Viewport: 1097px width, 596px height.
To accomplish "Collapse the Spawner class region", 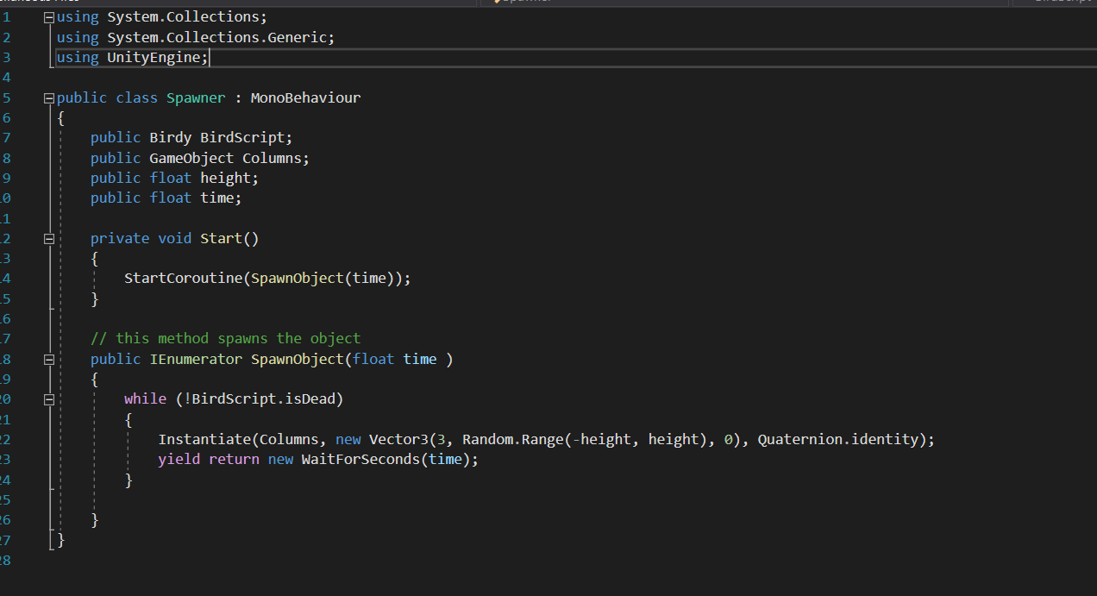I will point(49,98).
